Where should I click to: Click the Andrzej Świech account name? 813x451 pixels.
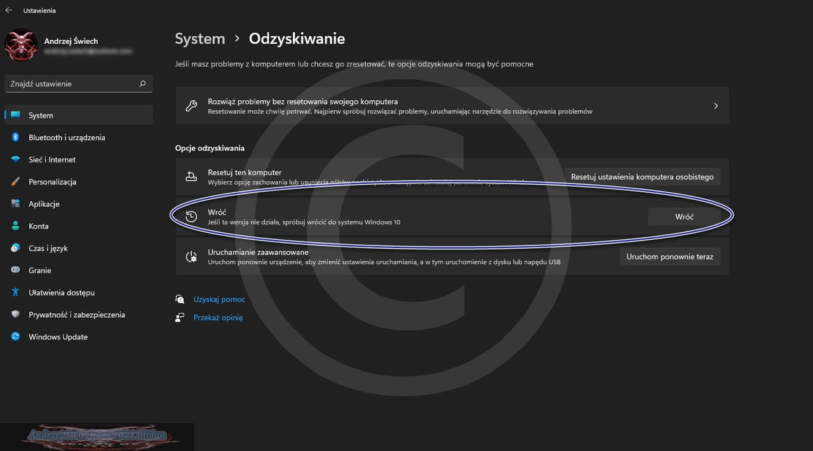(x=71, y=41)
